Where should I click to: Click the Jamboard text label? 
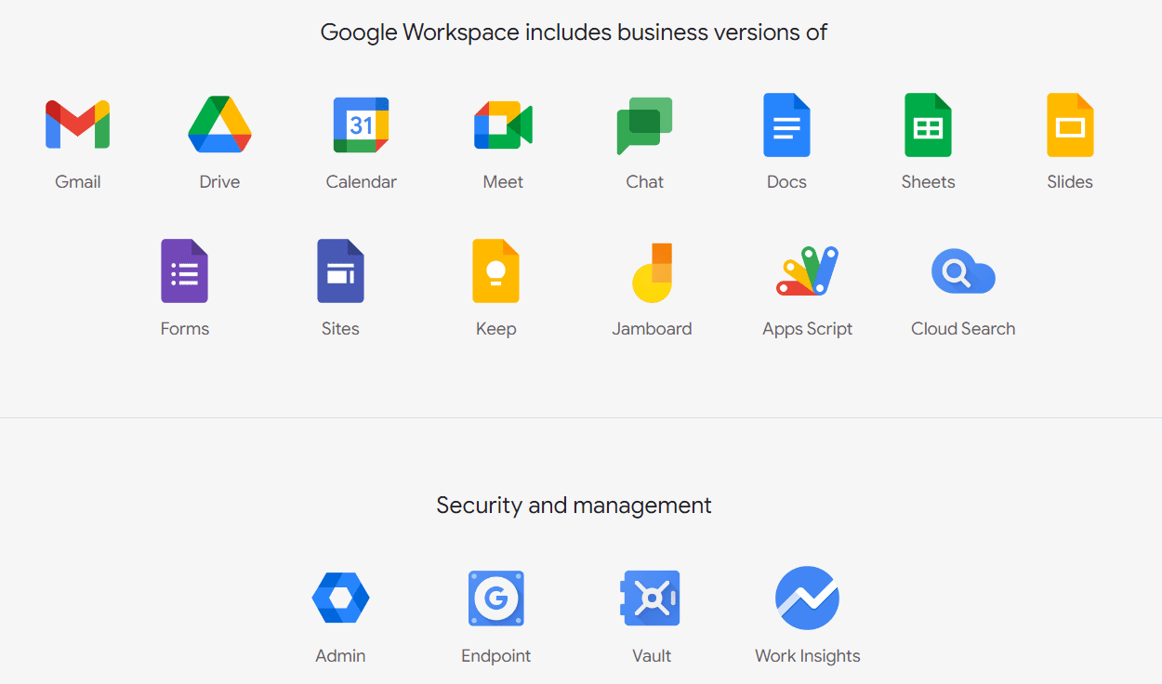pyautogui.click(x=652, y=329)
